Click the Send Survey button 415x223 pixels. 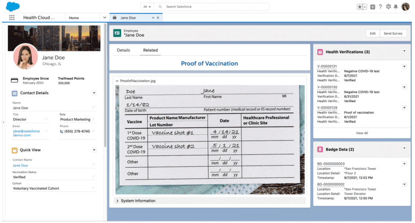click(x=393, y=34)
